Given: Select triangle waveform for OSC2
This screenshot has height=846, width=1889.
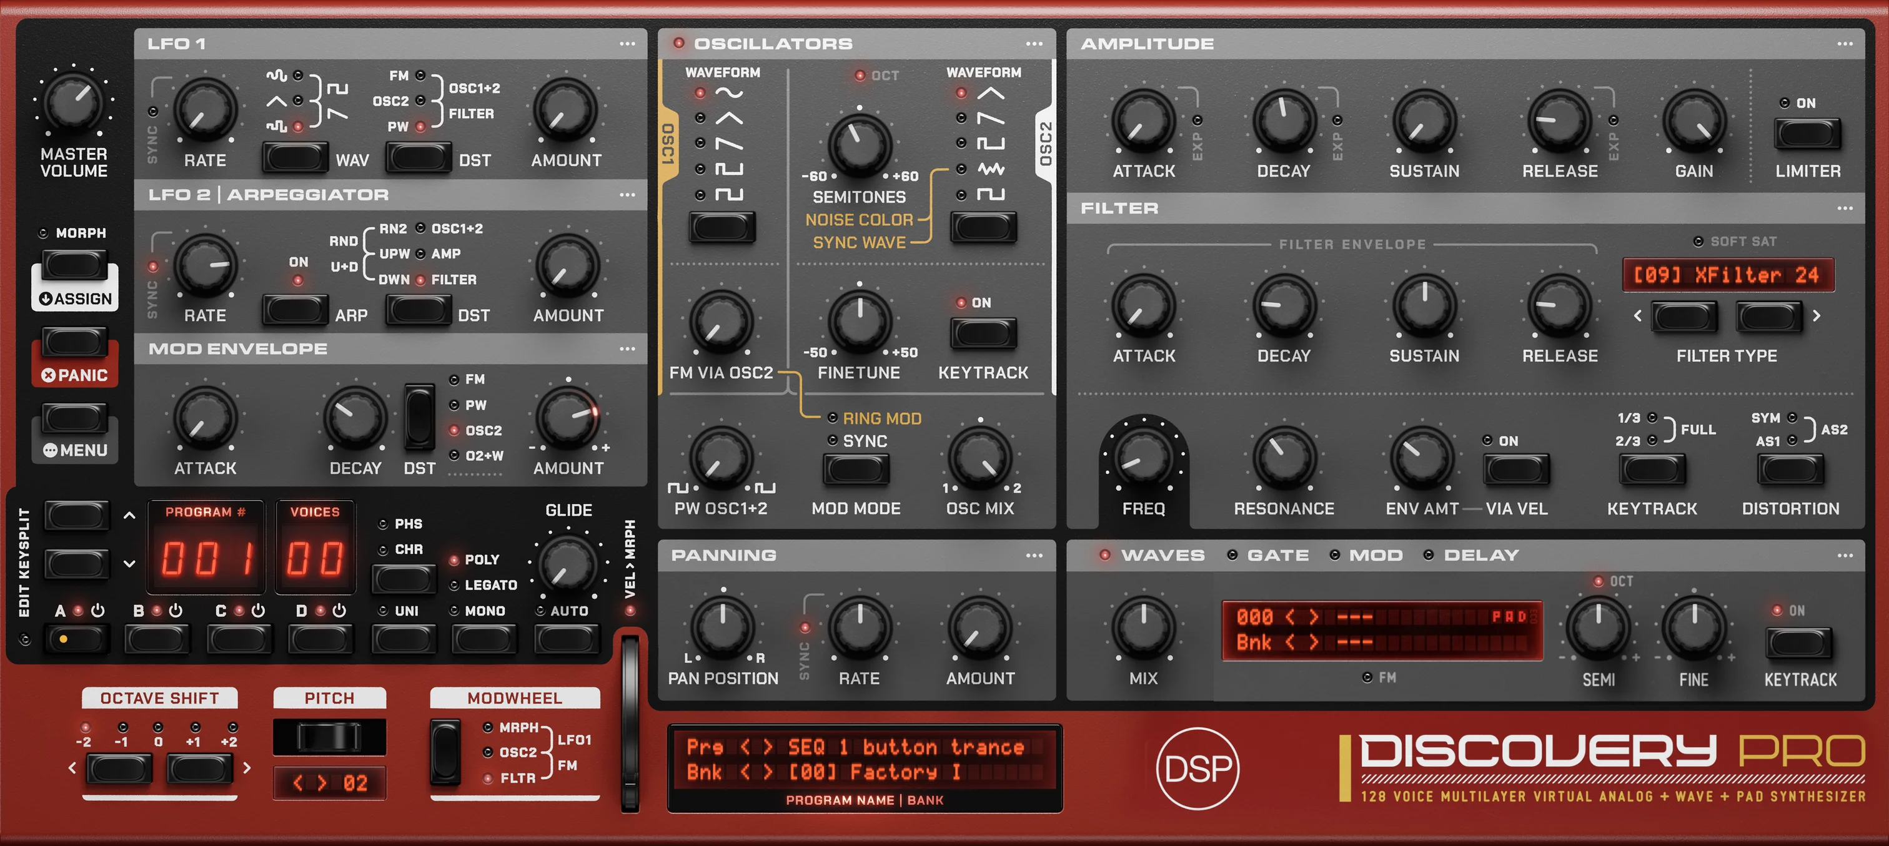Looking at the screenshot, I should (x=961, y=93).
